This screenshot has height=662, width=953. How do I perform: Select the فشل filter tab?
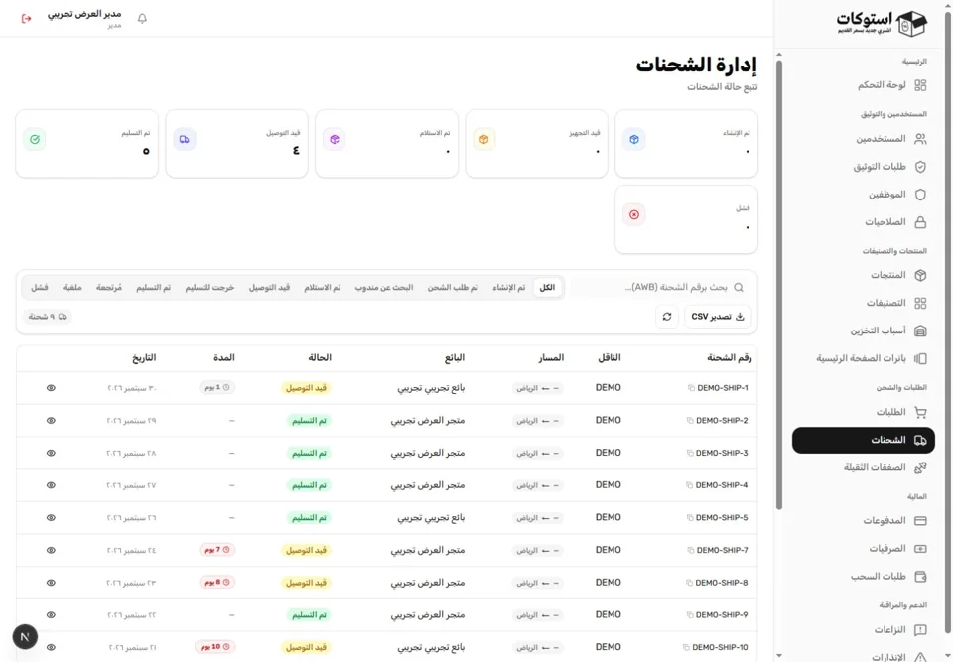pos(40,288)
